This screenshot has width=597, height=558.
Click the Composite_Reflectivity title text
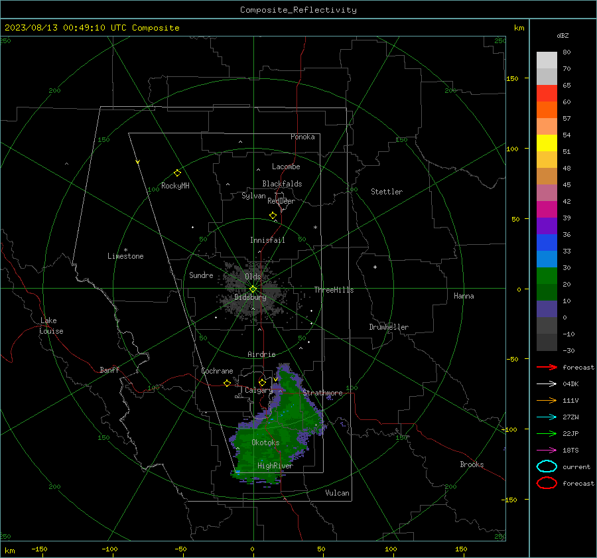pyautogui.click(x=298, y=10)
